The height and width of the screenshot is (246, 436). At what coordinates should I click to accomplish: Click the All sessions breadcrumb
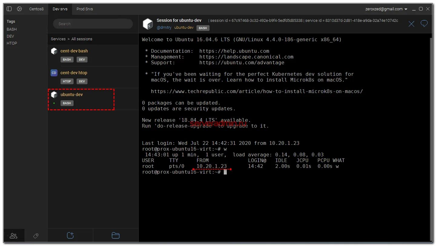pyautogui.click(x=82, y=39)
